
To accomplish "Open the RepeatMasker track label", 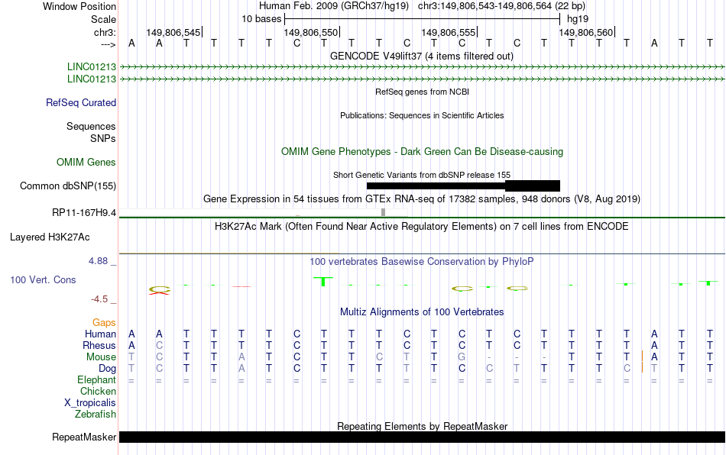I will [84, 437].
